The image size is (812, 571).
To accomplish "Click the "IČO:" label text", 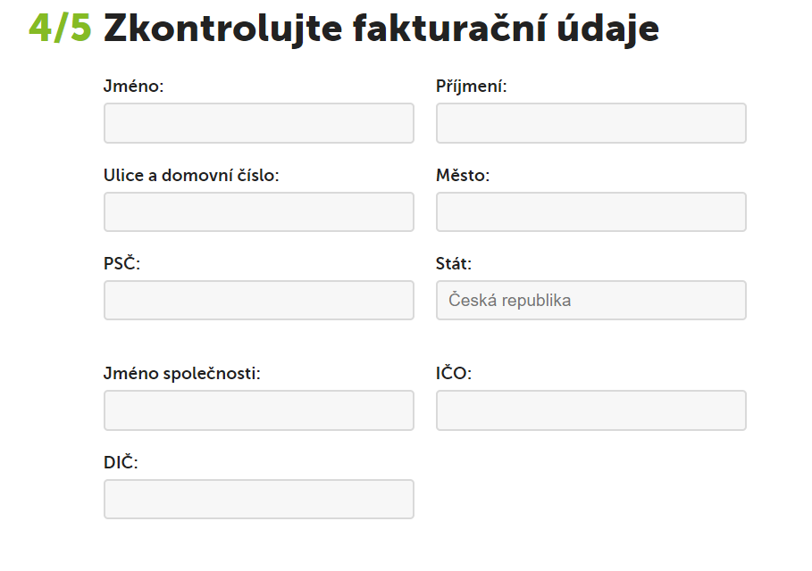I will [454, 374].
